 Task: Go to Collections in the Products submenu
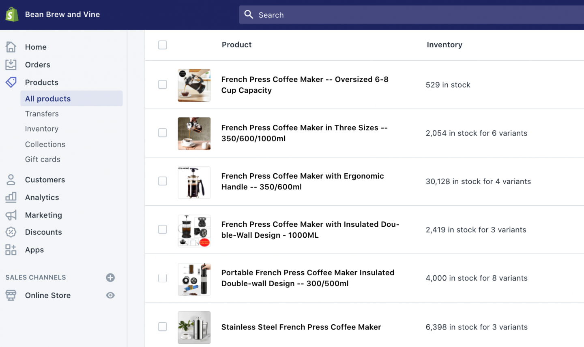pos(45,145)
